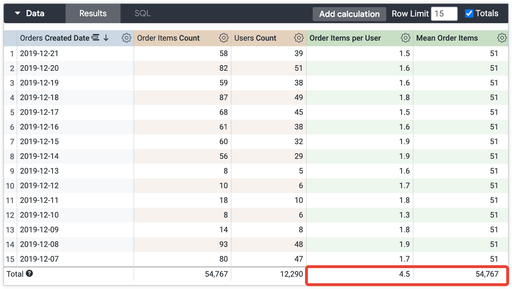The width and height of the screenshot is (512, 289).
Task: Select the 2019-12-21 date cell
Action: 39,53
